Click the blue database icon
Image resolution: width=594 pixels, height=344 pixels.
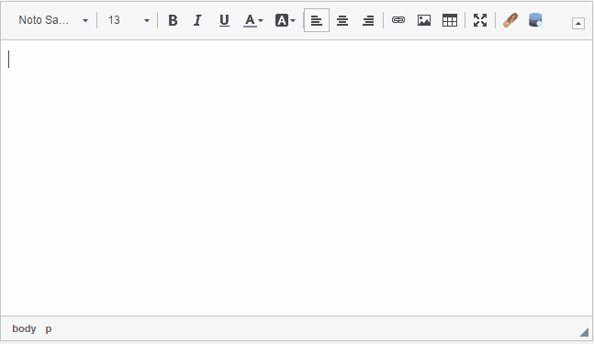pos(535,20)
